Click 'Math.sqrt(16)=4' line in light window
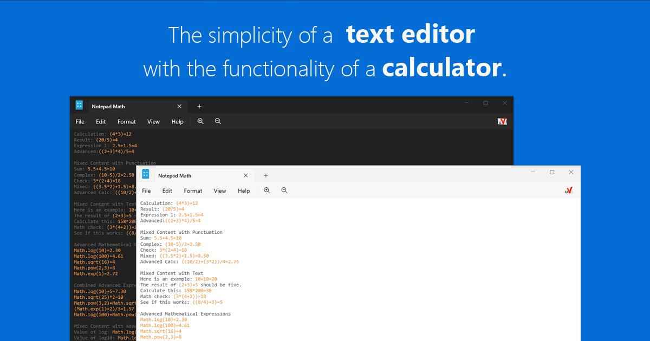This screenshot has height=341, width=650. click(161, 331)
